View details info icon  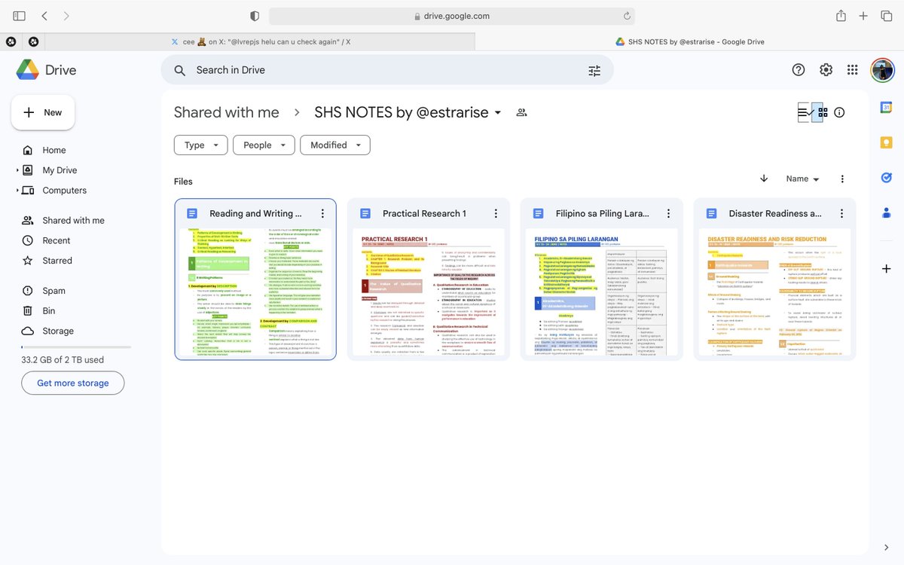tap(839, 112)
